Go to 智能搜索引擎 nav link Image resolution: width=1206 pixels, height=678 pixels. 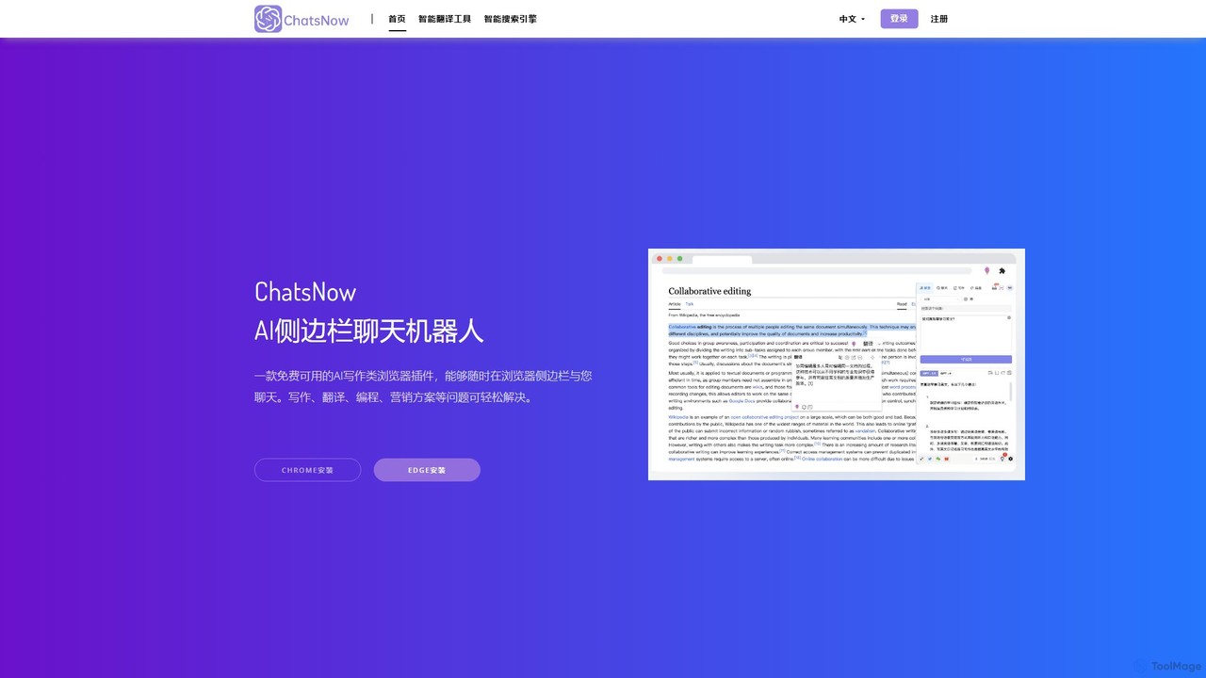[511, 19]
